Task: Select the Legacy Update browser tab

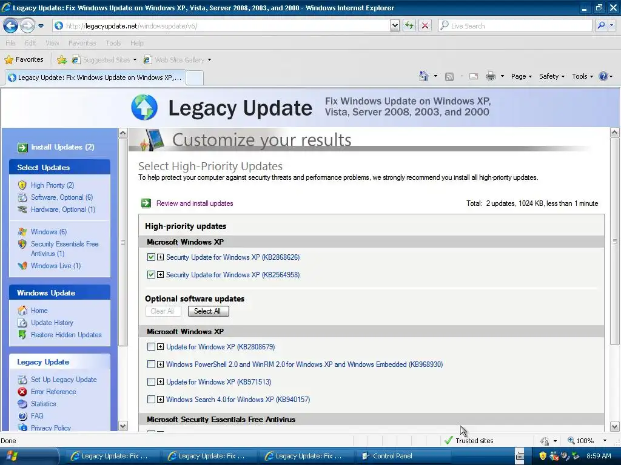Action: 95,77
